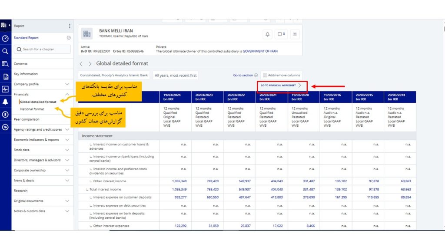Click the 19/03/2016 column header
This screenshot has width=445, height=250.
[336, 97]
